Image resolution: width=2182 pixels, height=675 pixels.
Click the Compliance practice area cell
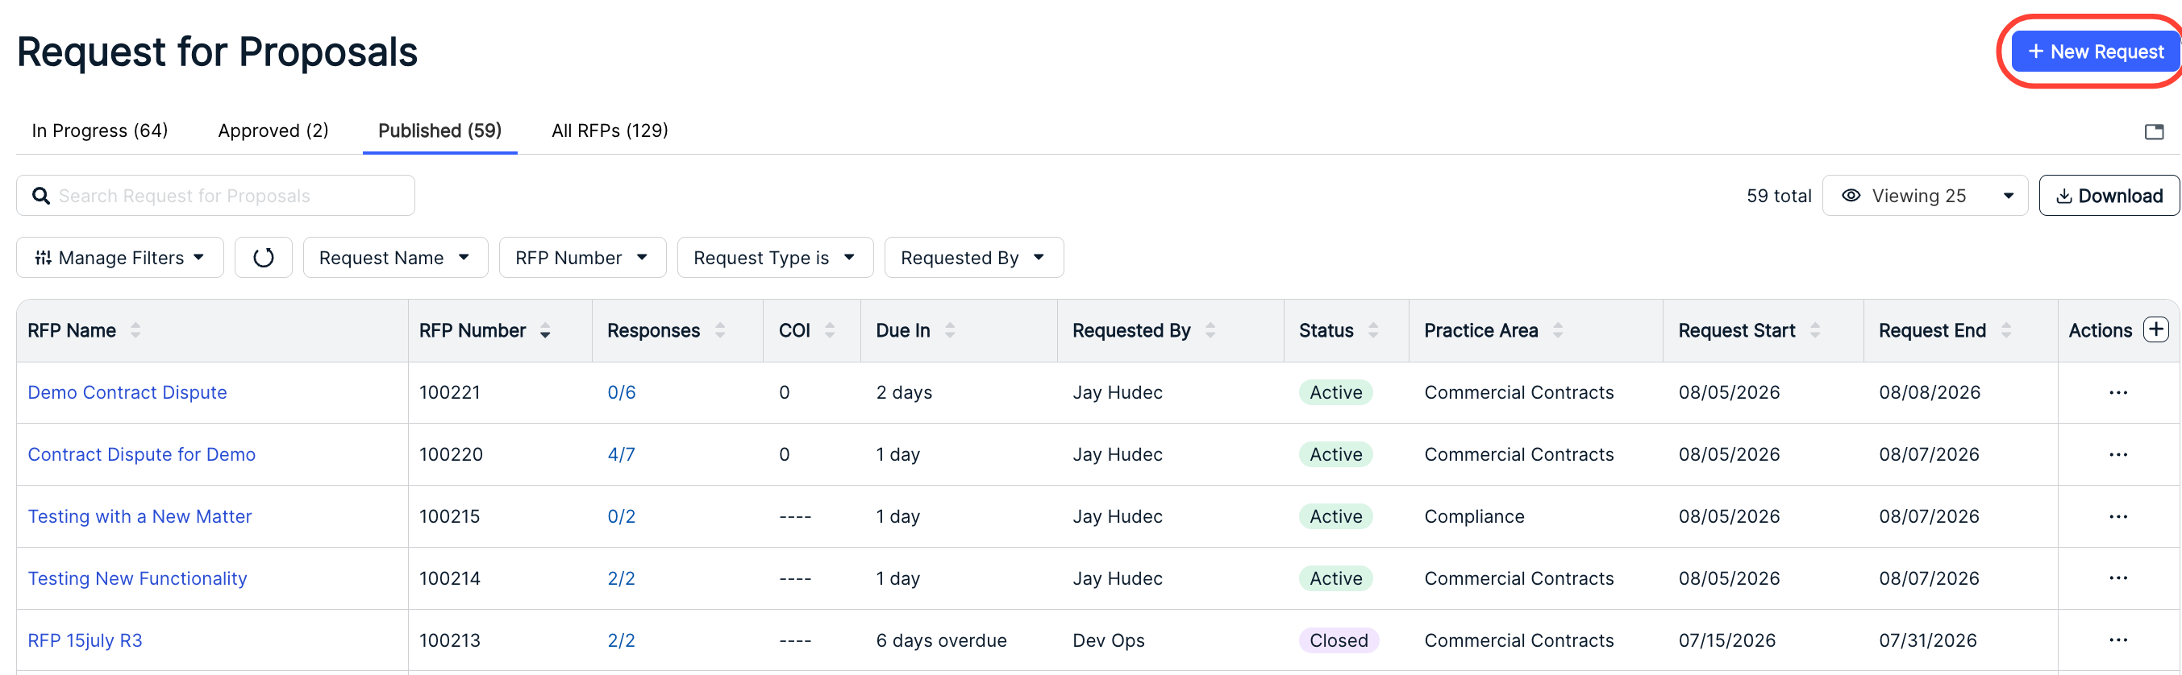click(x=1474, y=516)
